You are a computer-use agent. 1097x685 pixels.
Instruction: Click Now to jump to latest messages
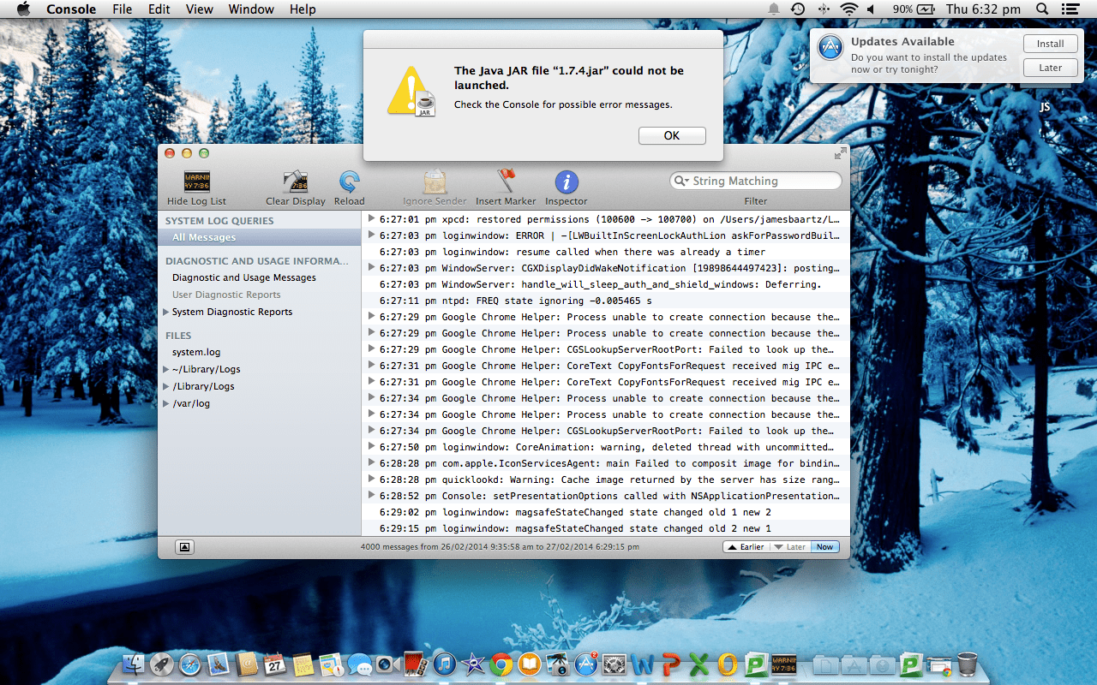[824, 546]
